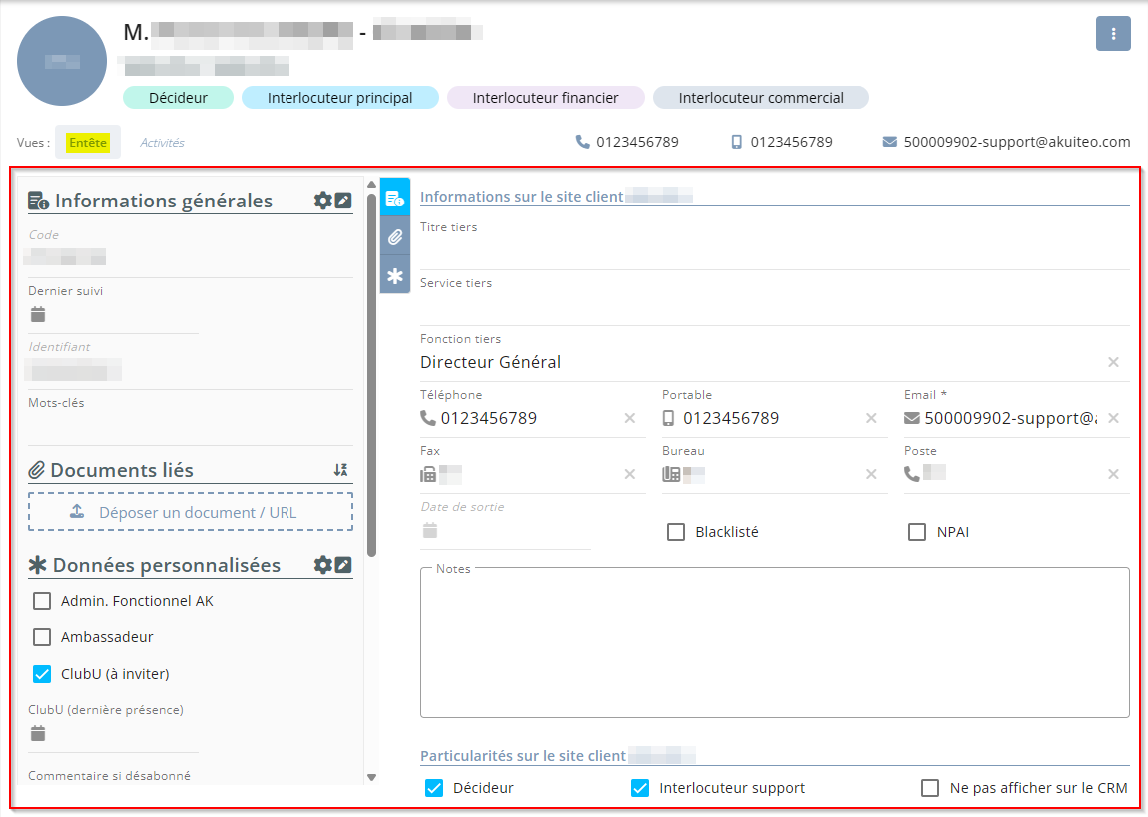Uncheck ClubU (à inviter) checkbox
The image size is (1148, 817).
point(42,674)
